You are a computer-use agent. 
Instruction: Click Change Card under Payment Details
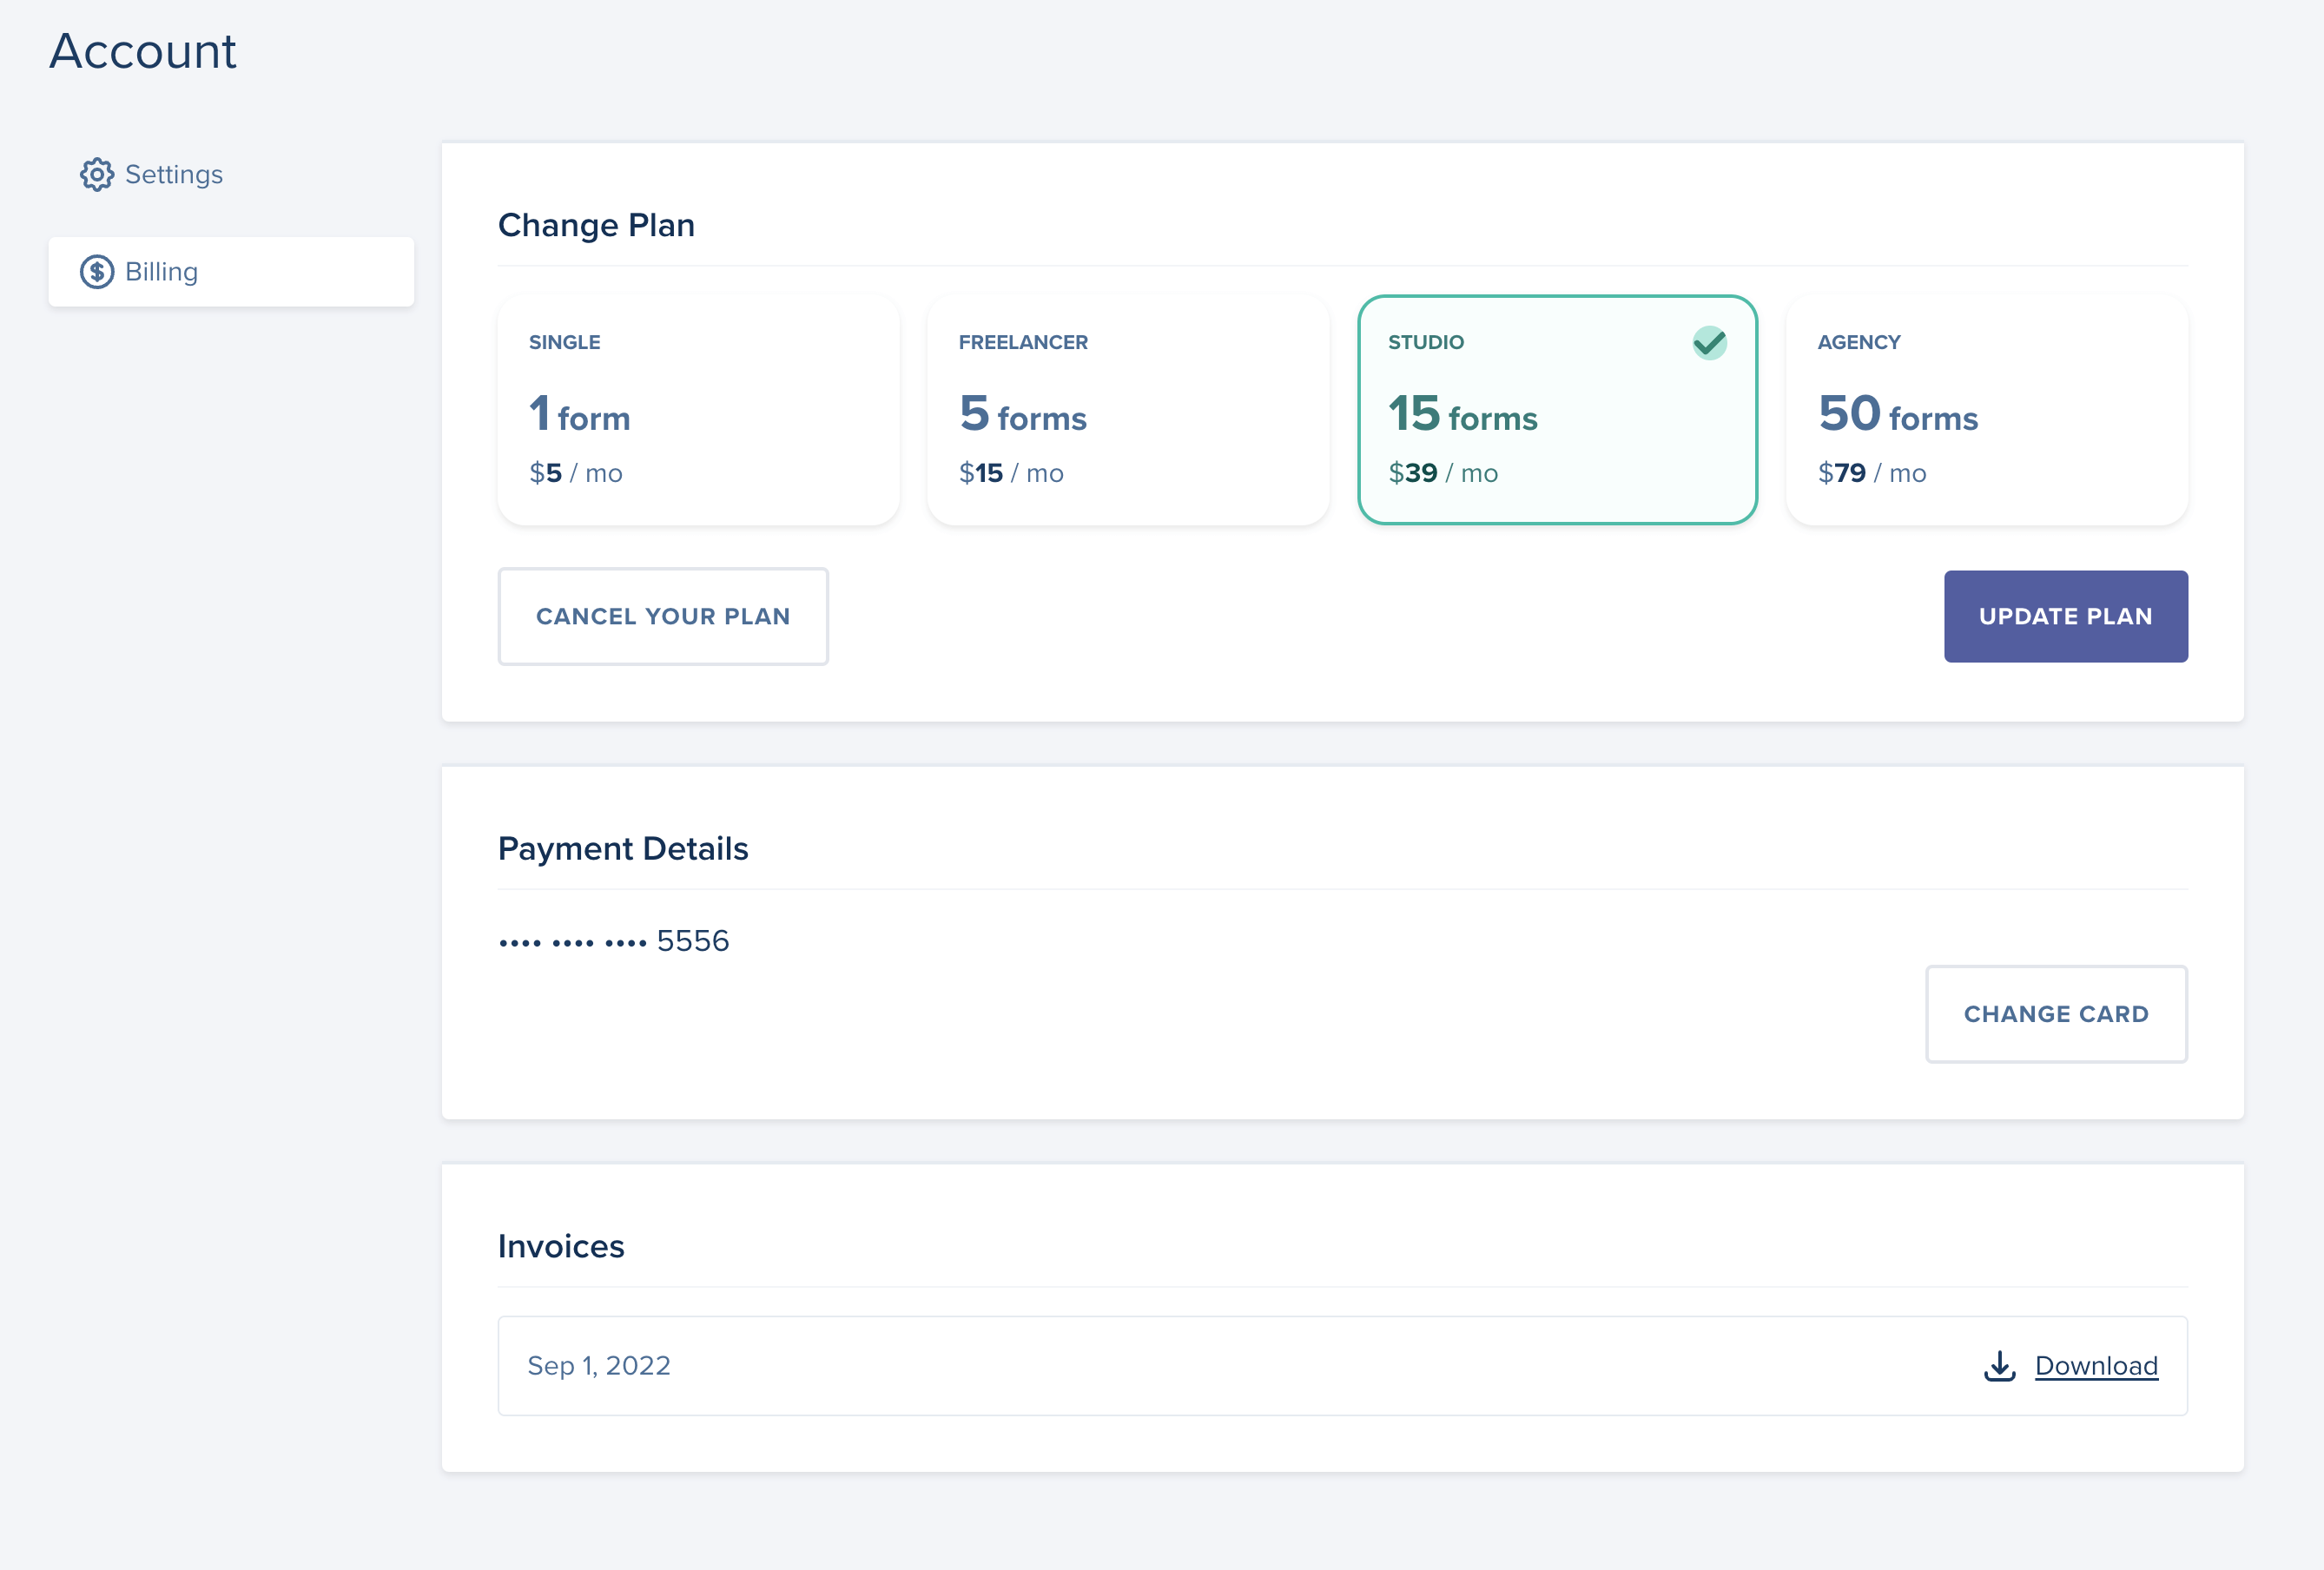[x=2056, y=1014]
